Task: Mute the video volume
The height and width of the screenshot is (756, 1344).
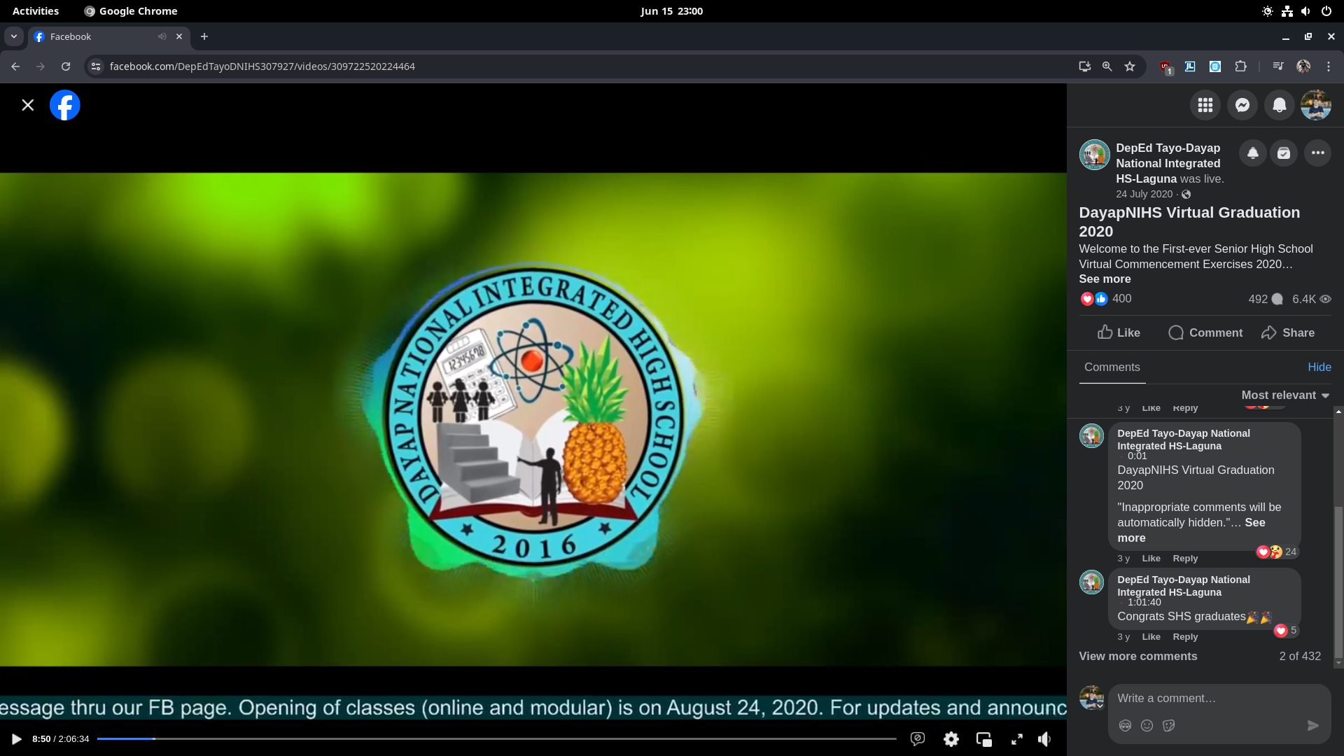Action: pos(1044,739)
